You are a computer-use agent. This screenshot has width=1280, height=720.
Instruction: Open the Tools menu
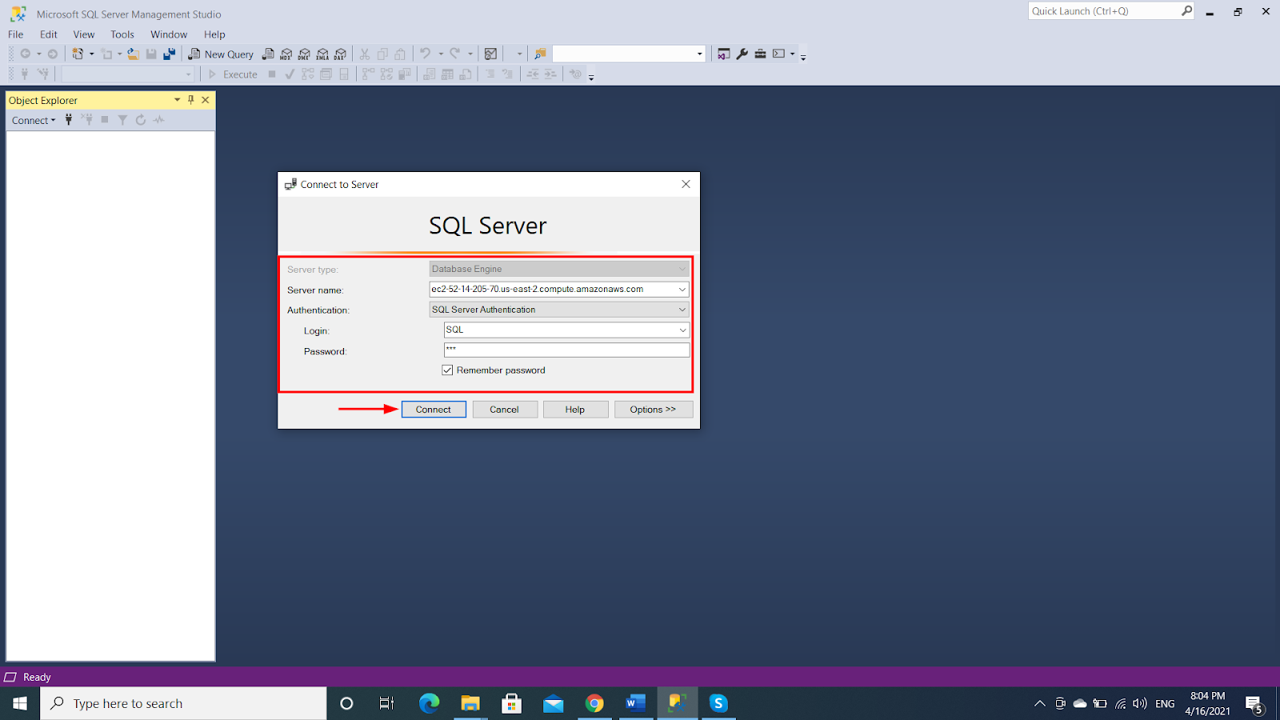(x=122, y=34)
